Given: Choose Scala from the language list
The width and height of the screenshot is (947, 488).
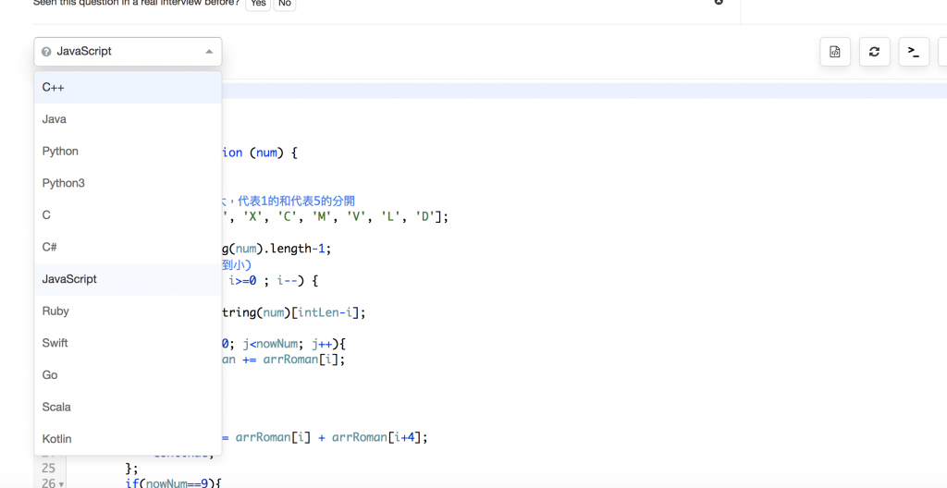Looking at the screenshot, I should pos(128,408).
